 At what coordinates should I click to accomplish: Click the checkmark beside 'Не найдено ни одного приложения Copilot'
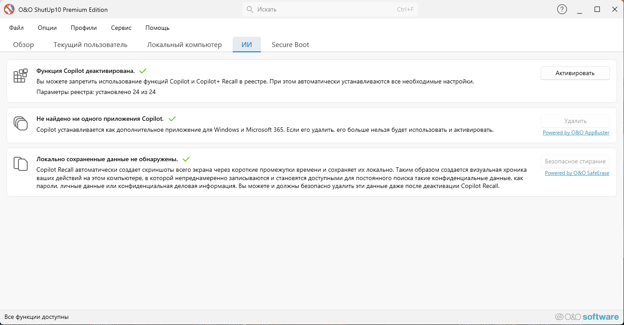click(x=172, y=119)
